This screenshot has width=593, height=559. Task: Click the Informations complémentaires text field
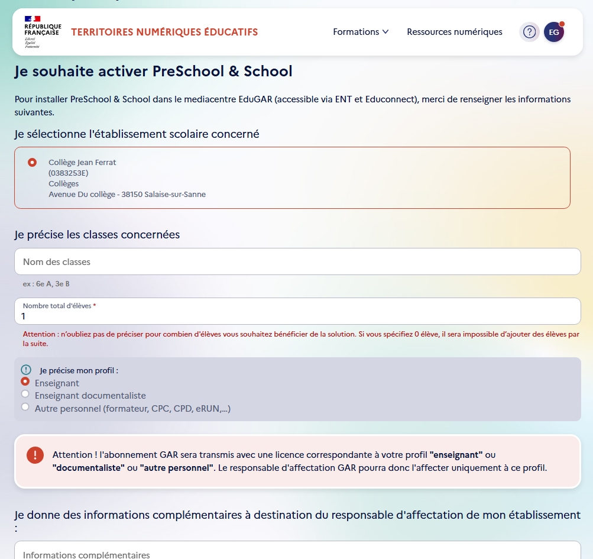tap(297, 553)
